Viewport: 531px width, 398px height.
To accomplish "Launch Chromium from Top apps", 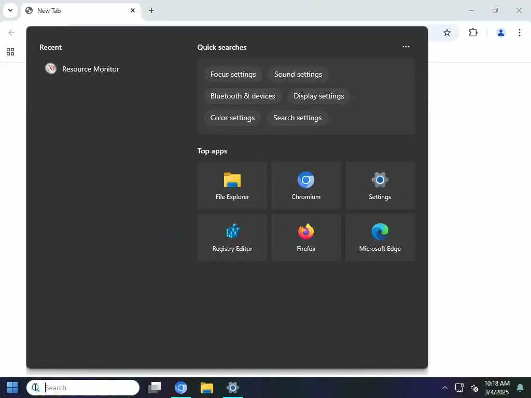I will tap(306, 186).
